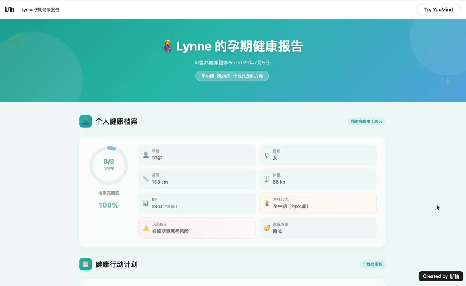Click the 8/8 completeness progress ring

(x=109, y=165)
